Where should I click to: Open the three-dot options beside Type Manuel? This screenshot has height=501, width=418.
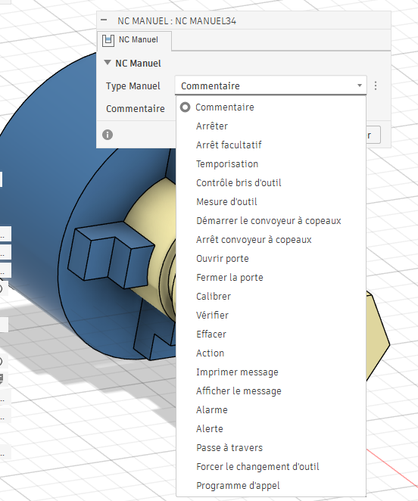376,86
